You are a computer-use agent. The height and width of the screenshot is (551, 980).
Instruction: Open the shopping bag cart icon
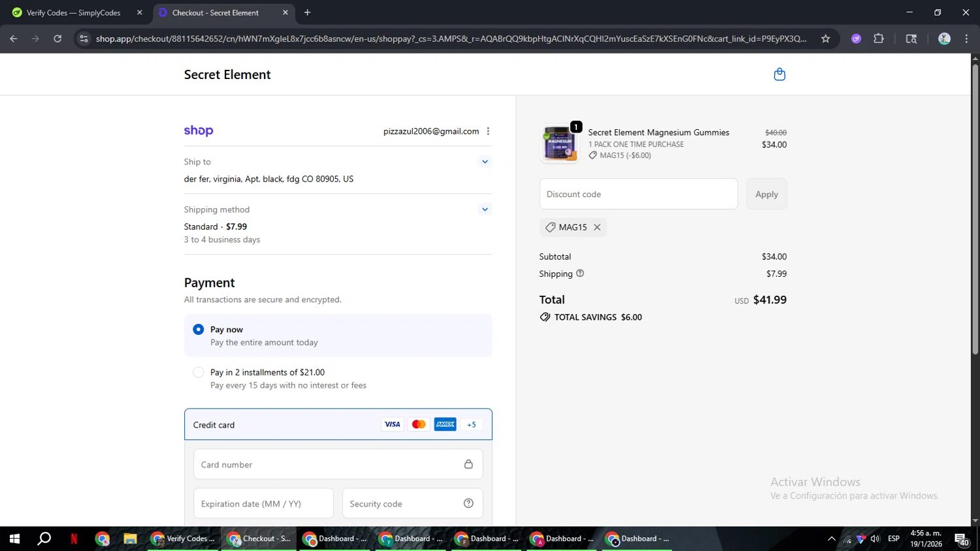click(x=779, y=74)
